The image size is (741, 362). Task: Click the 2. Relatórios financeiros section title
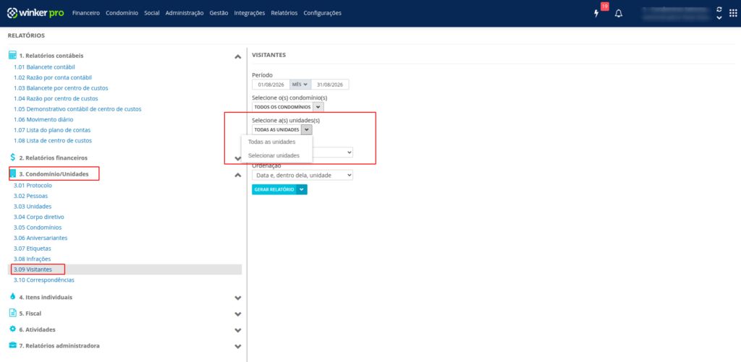click(54, 158)
